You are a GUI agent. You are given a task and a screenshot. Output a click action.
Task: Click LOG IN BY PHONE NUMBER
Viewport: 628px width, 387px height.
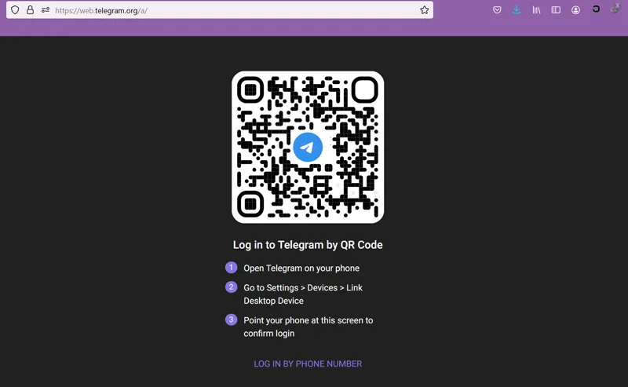pyautogui.click(x=308, y=363)
